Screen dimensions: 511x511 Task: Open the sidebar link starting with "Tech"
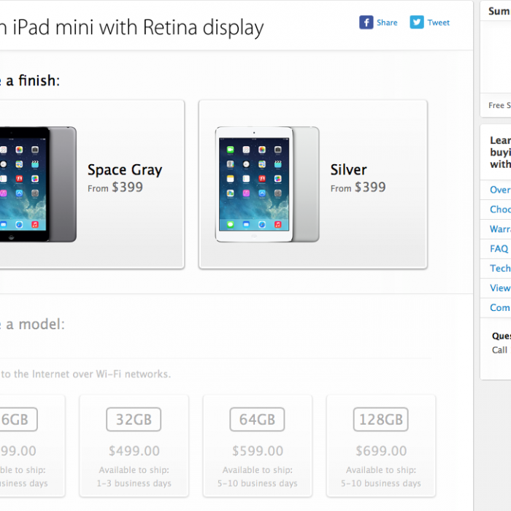pyautogui.click(x=499, y=269)
